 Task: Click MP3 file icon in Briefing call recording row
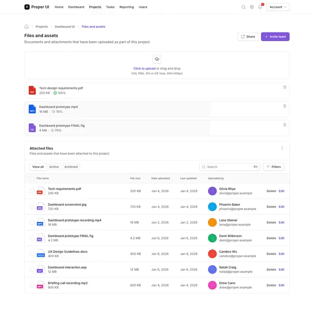pyautogui.click(x=41, y=285)
